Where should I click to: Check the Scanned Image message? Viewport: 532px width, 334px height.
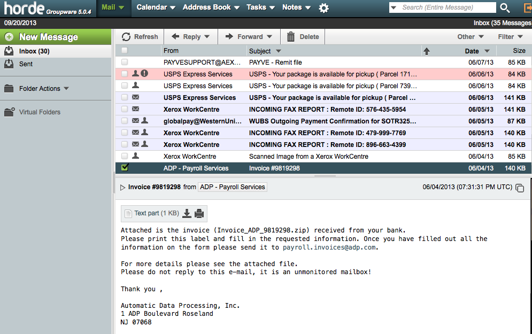point(125,156)
